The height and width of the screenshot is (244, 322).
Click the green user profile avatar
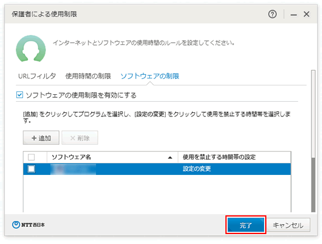coord(31,49)
